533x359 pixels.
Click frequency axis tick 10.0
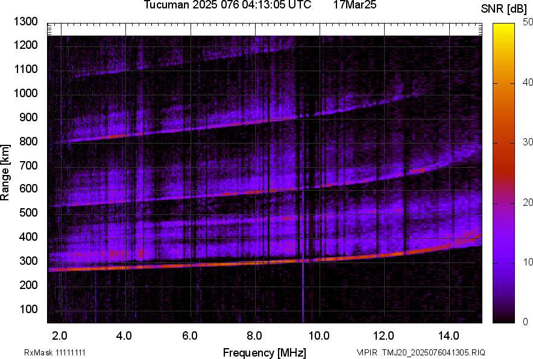coord(319,336)
